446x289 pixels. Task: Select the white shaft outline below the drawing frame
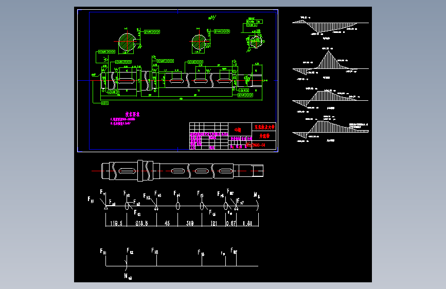pos(182,171)
